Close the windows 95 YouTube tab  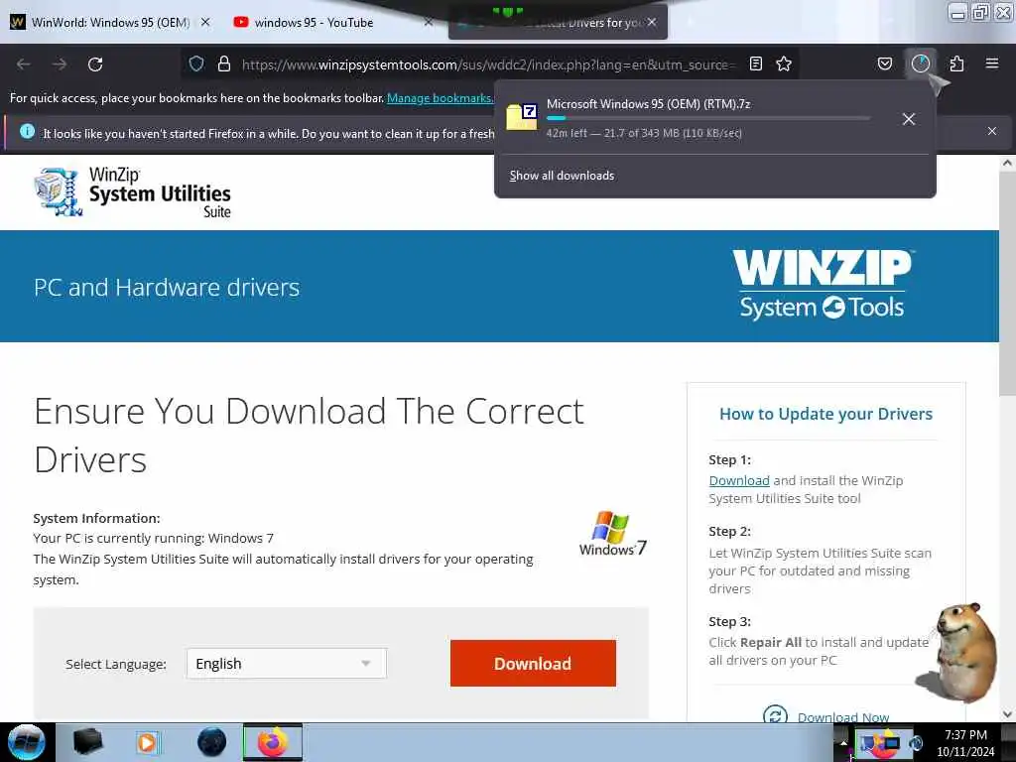(429, 22)
